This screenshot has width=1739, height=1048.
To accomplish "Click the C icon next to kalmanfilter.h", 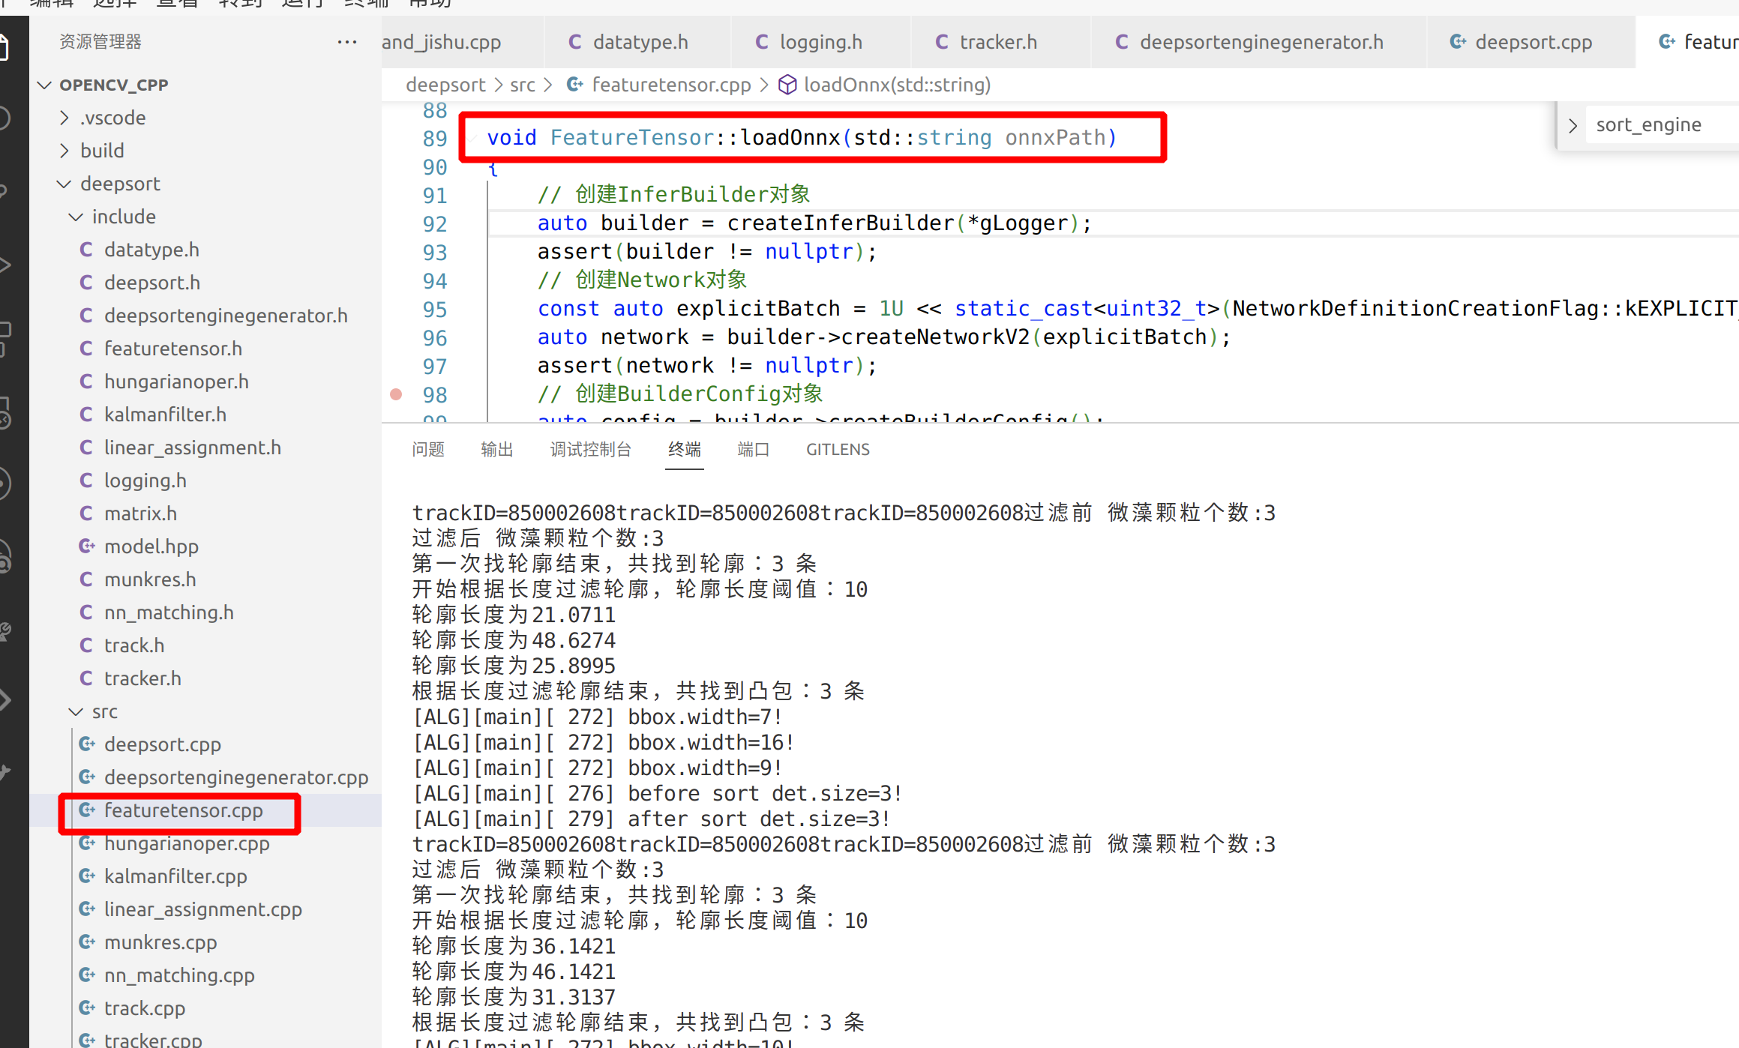I will tap(87, 414).
